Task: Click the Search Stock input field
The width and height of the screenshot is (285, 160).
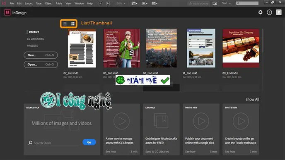Action: tap(56, 143)
